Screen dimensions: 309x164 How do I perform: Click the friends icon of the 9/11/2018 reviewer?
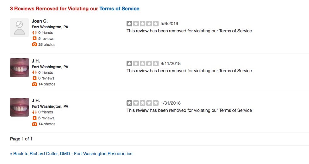click(x=34, y=73)
